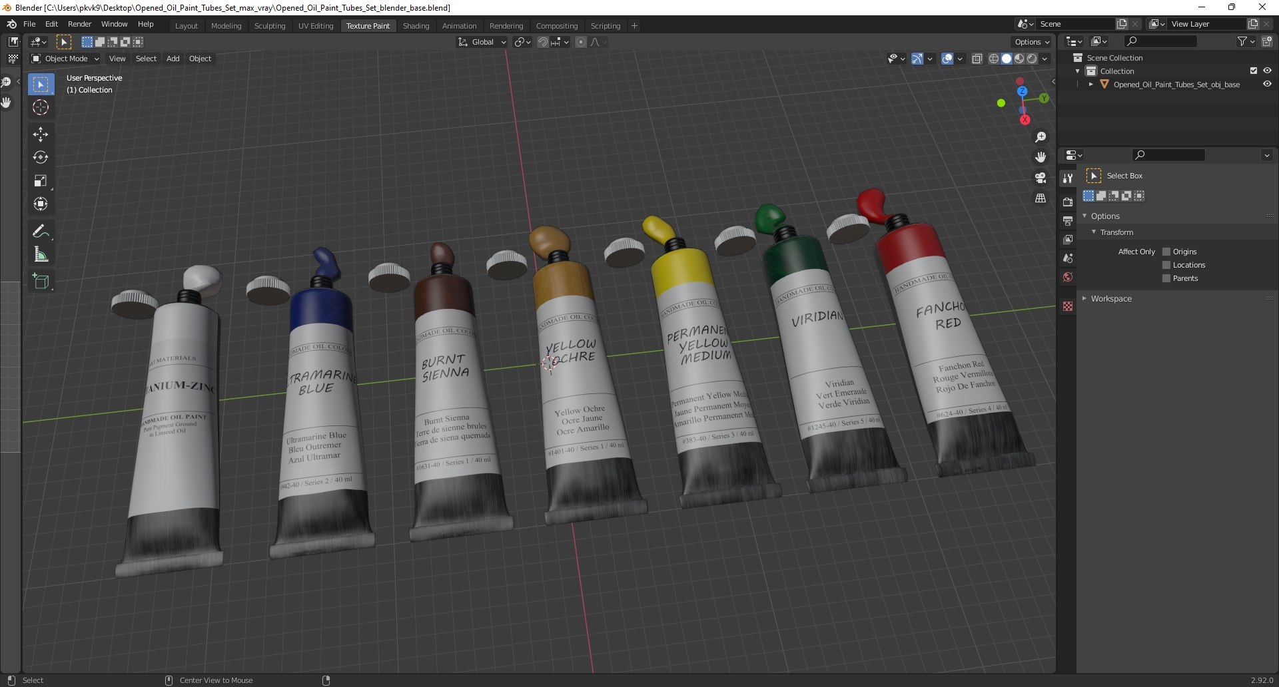Activate the Scale tool
This screenshot has width=1279, height=687.
pyautogui.click(x=41, y=181)
